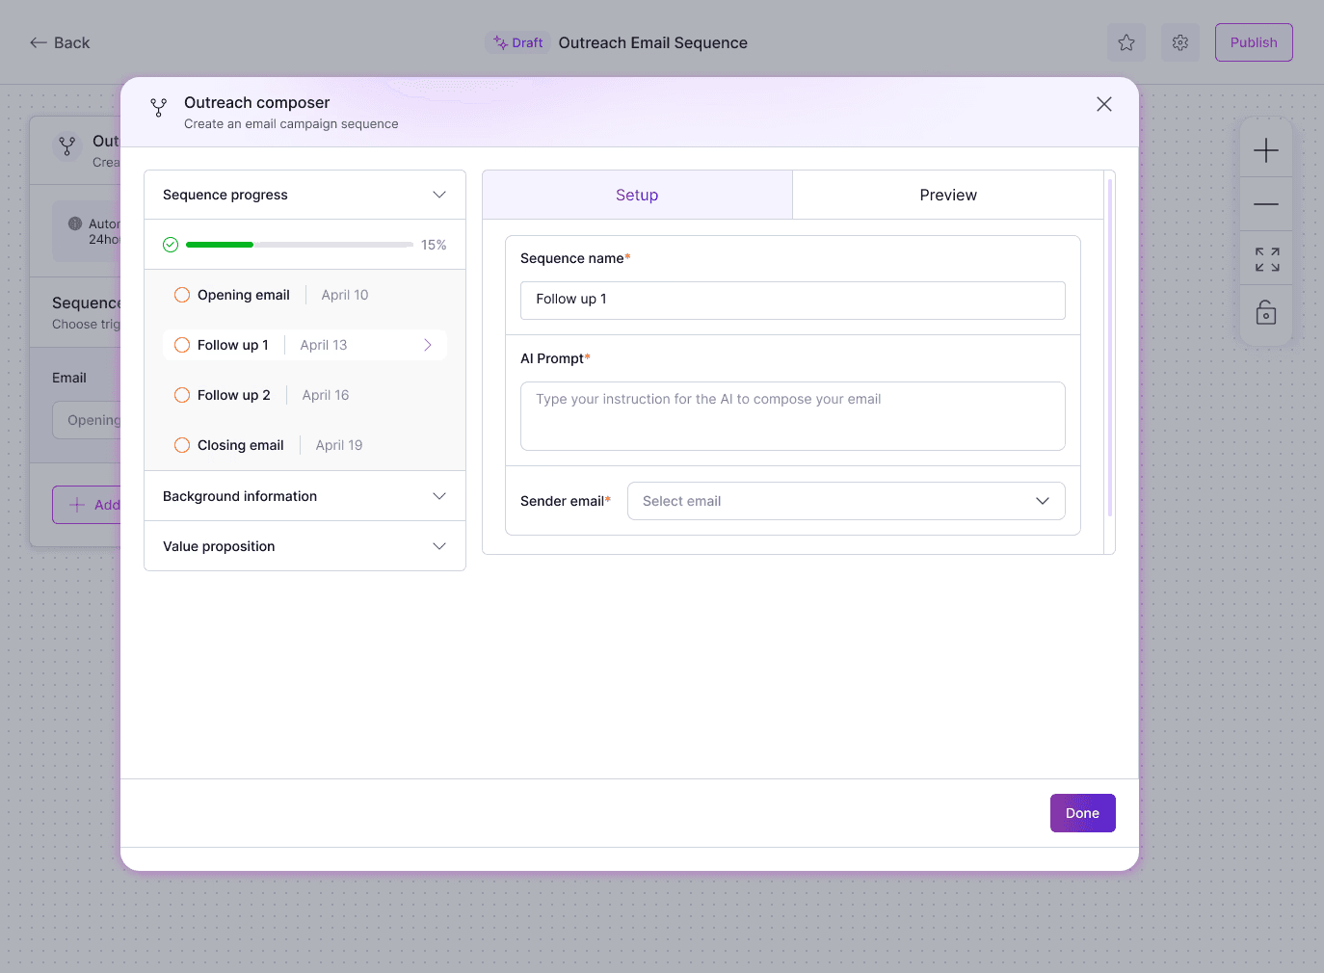Close the Outreach composer dialog
Viewport: 1324px width, 973px height.
pos(1104,104)
